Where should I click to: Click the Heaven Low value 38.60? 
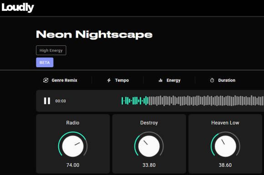pyautogui.click(x=225, y=165)
